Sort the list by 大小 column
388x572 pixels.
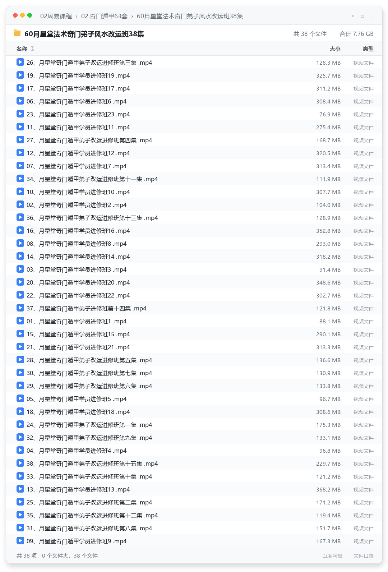tap(335, 49)
